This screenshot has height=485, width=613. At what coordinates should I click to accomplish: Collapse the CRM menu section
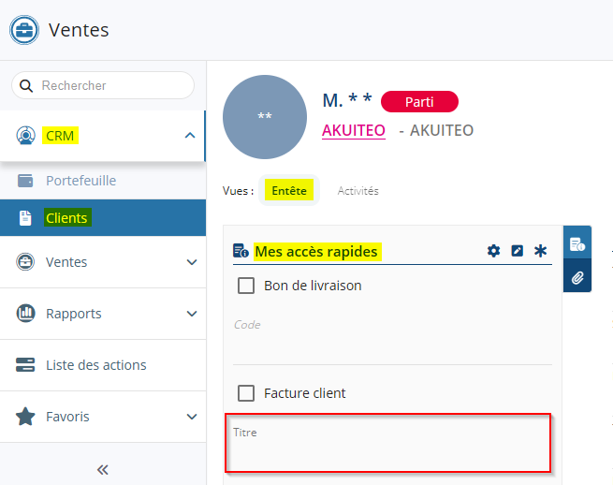pos(190,136)
